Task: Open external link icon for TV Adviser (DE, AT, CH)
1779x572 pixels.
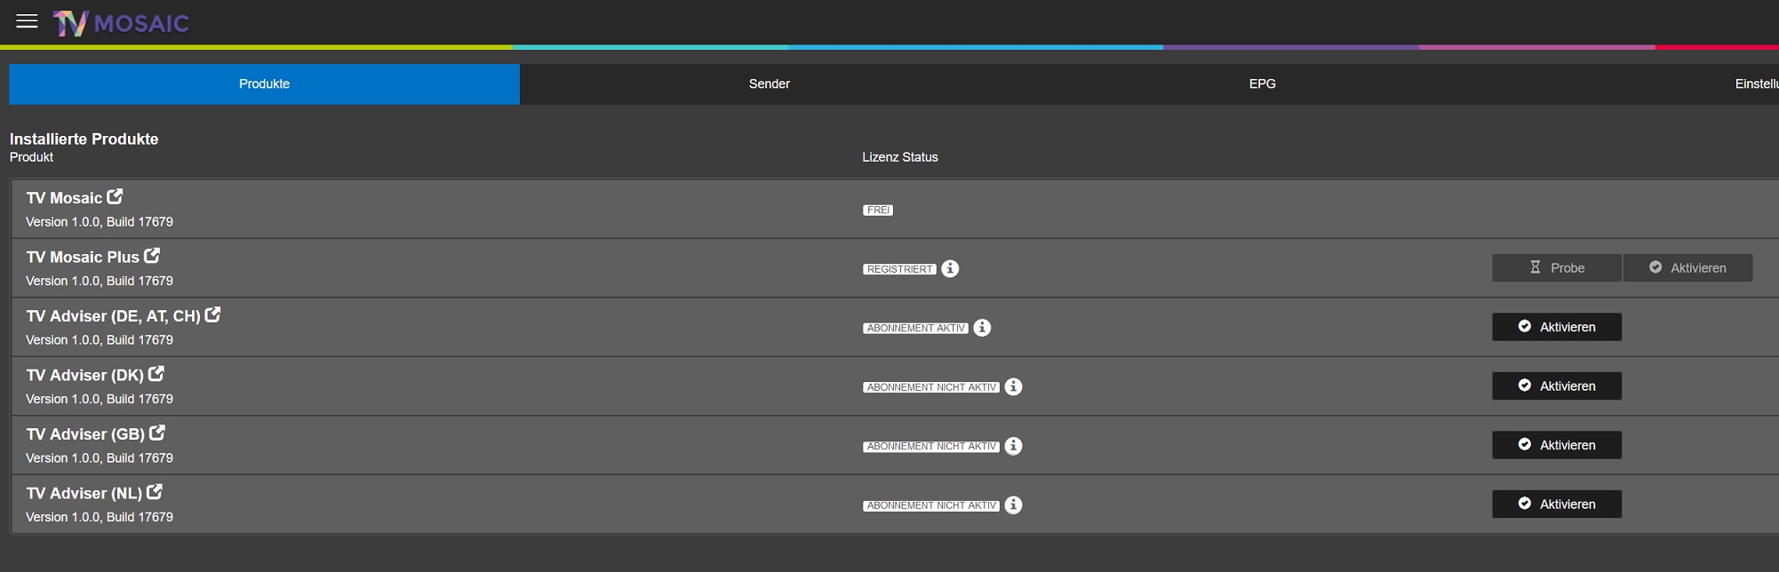Action: coord(212,314)
